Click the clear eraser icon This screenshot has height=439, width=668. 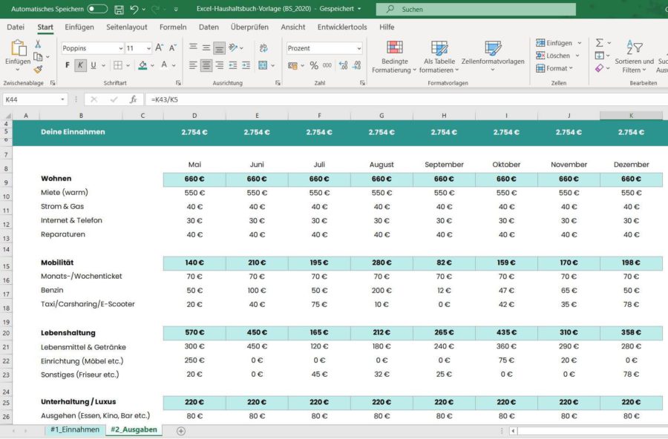point(600,68)
